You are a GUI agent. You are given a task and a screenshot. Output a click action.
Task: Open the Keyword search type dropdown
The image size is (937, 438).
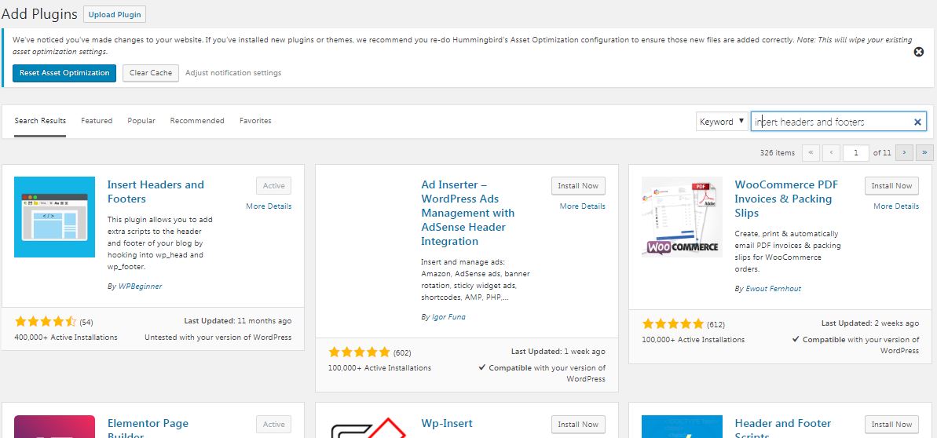[x=722, y=122]
